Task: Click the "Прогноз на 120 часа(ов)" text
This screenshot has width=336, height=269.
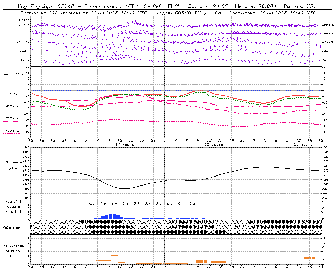Action: (x=50, y=13)
